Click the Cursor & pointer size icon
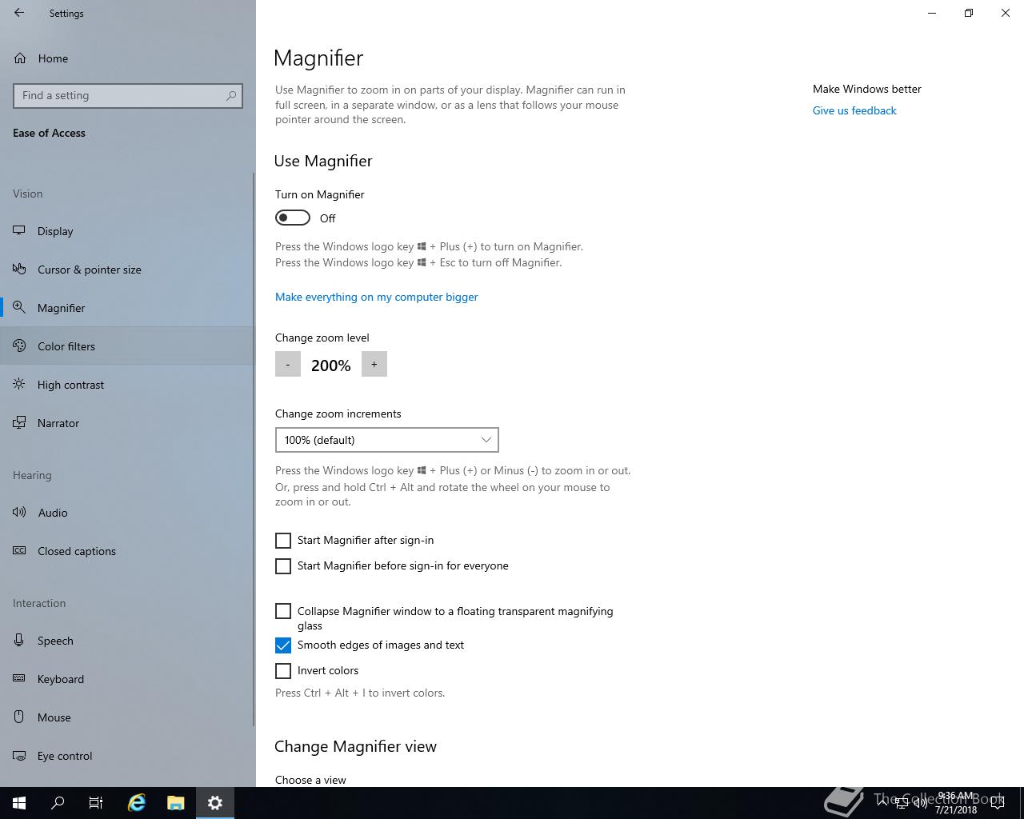Viewport: 1024px width, 819px height. (x=19, y=270)
